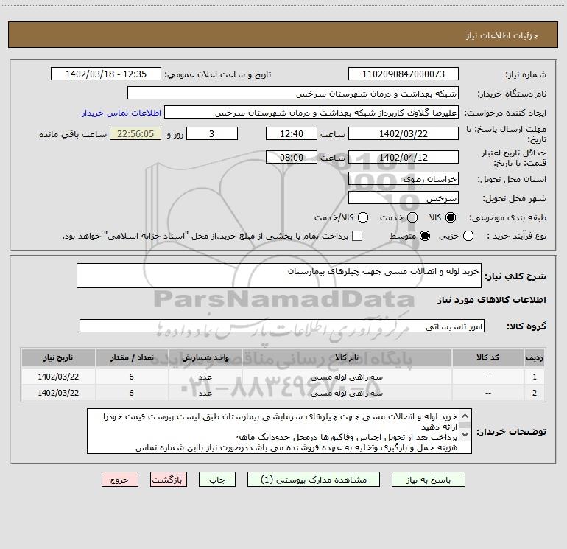Select the کالا/خدمت radio button

[363, 217]
